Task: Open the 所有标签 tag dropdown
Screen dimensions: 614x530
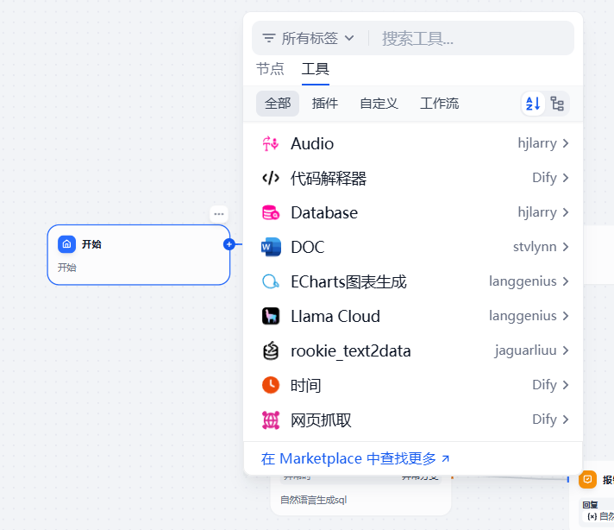Action: point(309,38)
